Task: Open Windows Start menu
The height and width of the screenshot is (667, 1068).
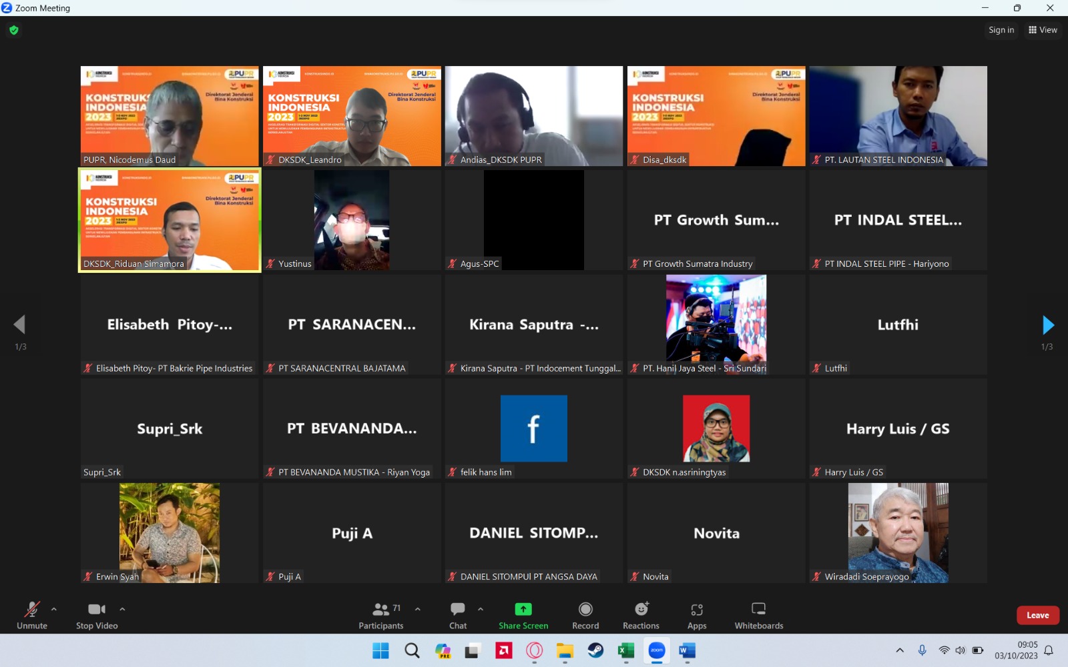Action: pos(380,650)
